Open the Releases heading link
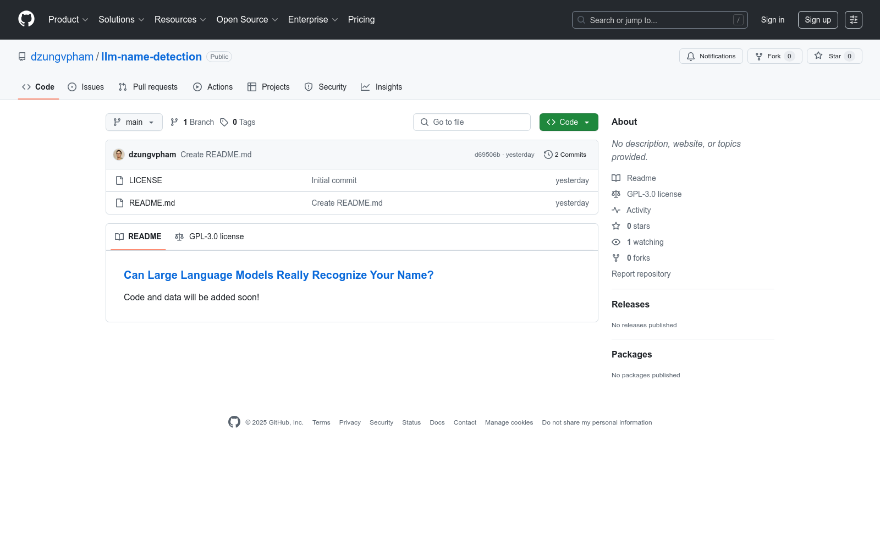The image size is (880, 550). pos(630,304)
